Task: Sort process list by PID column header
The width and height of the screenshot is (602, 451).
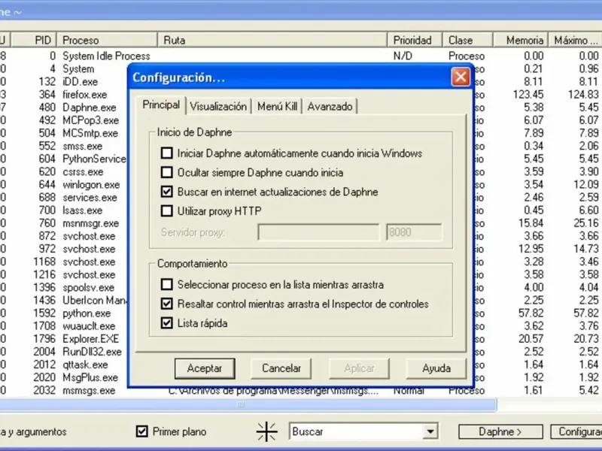Action: point(34,40)
